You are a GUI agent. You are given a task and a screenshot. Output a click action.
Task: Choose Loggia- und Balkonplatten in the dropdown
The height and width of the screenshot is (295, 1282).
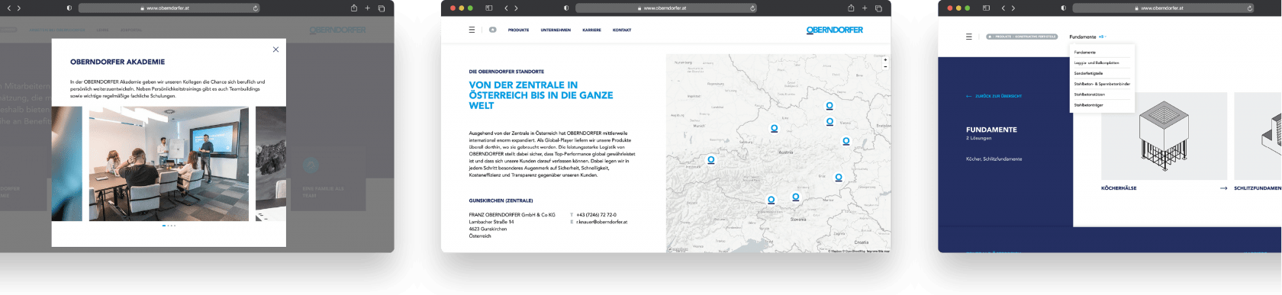1097,63
